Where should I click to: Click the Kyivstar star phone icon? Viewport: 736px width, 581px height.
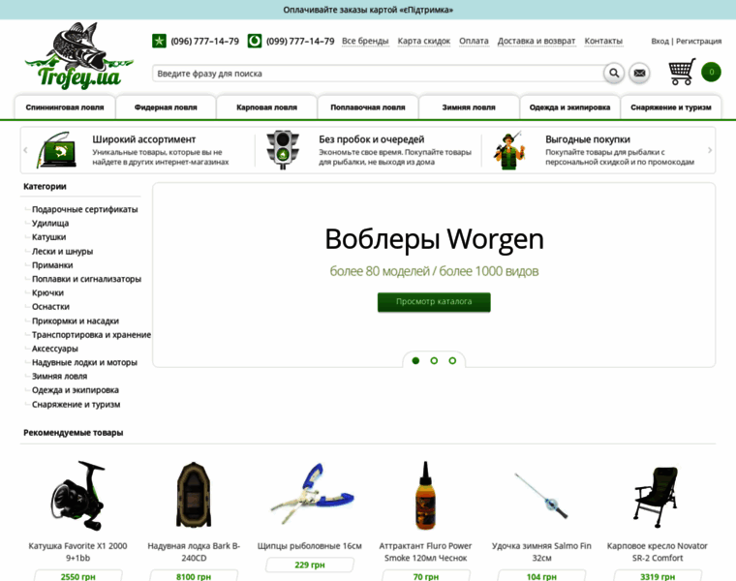coord(159,41)
